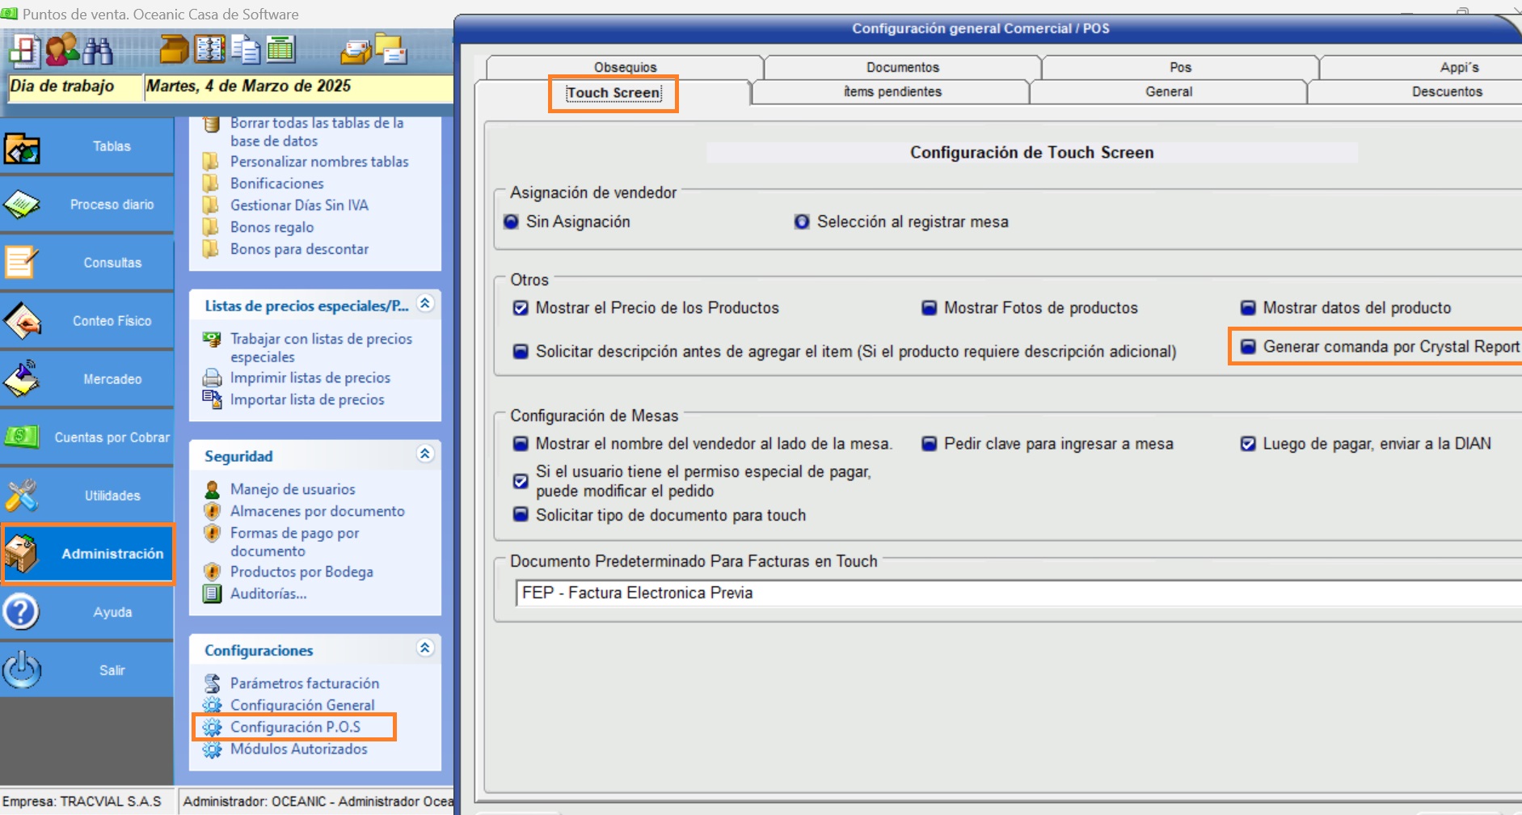Enable Generar comanda por Crystal Report
The width and height of the screenshot is (1522, 815).
pos(1249,347)
